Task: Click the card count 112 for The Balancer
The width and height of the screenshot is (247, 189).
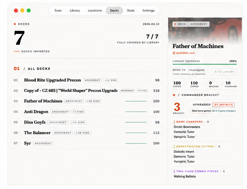Action: [156, 133]
